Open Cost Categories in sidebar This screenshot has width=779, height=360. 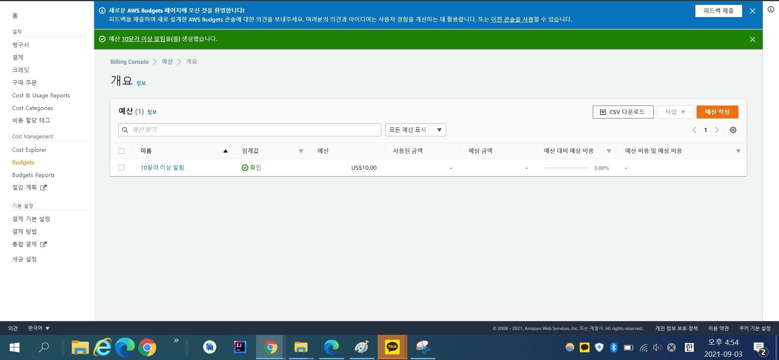pyautogui.click(x=32, y=108)
